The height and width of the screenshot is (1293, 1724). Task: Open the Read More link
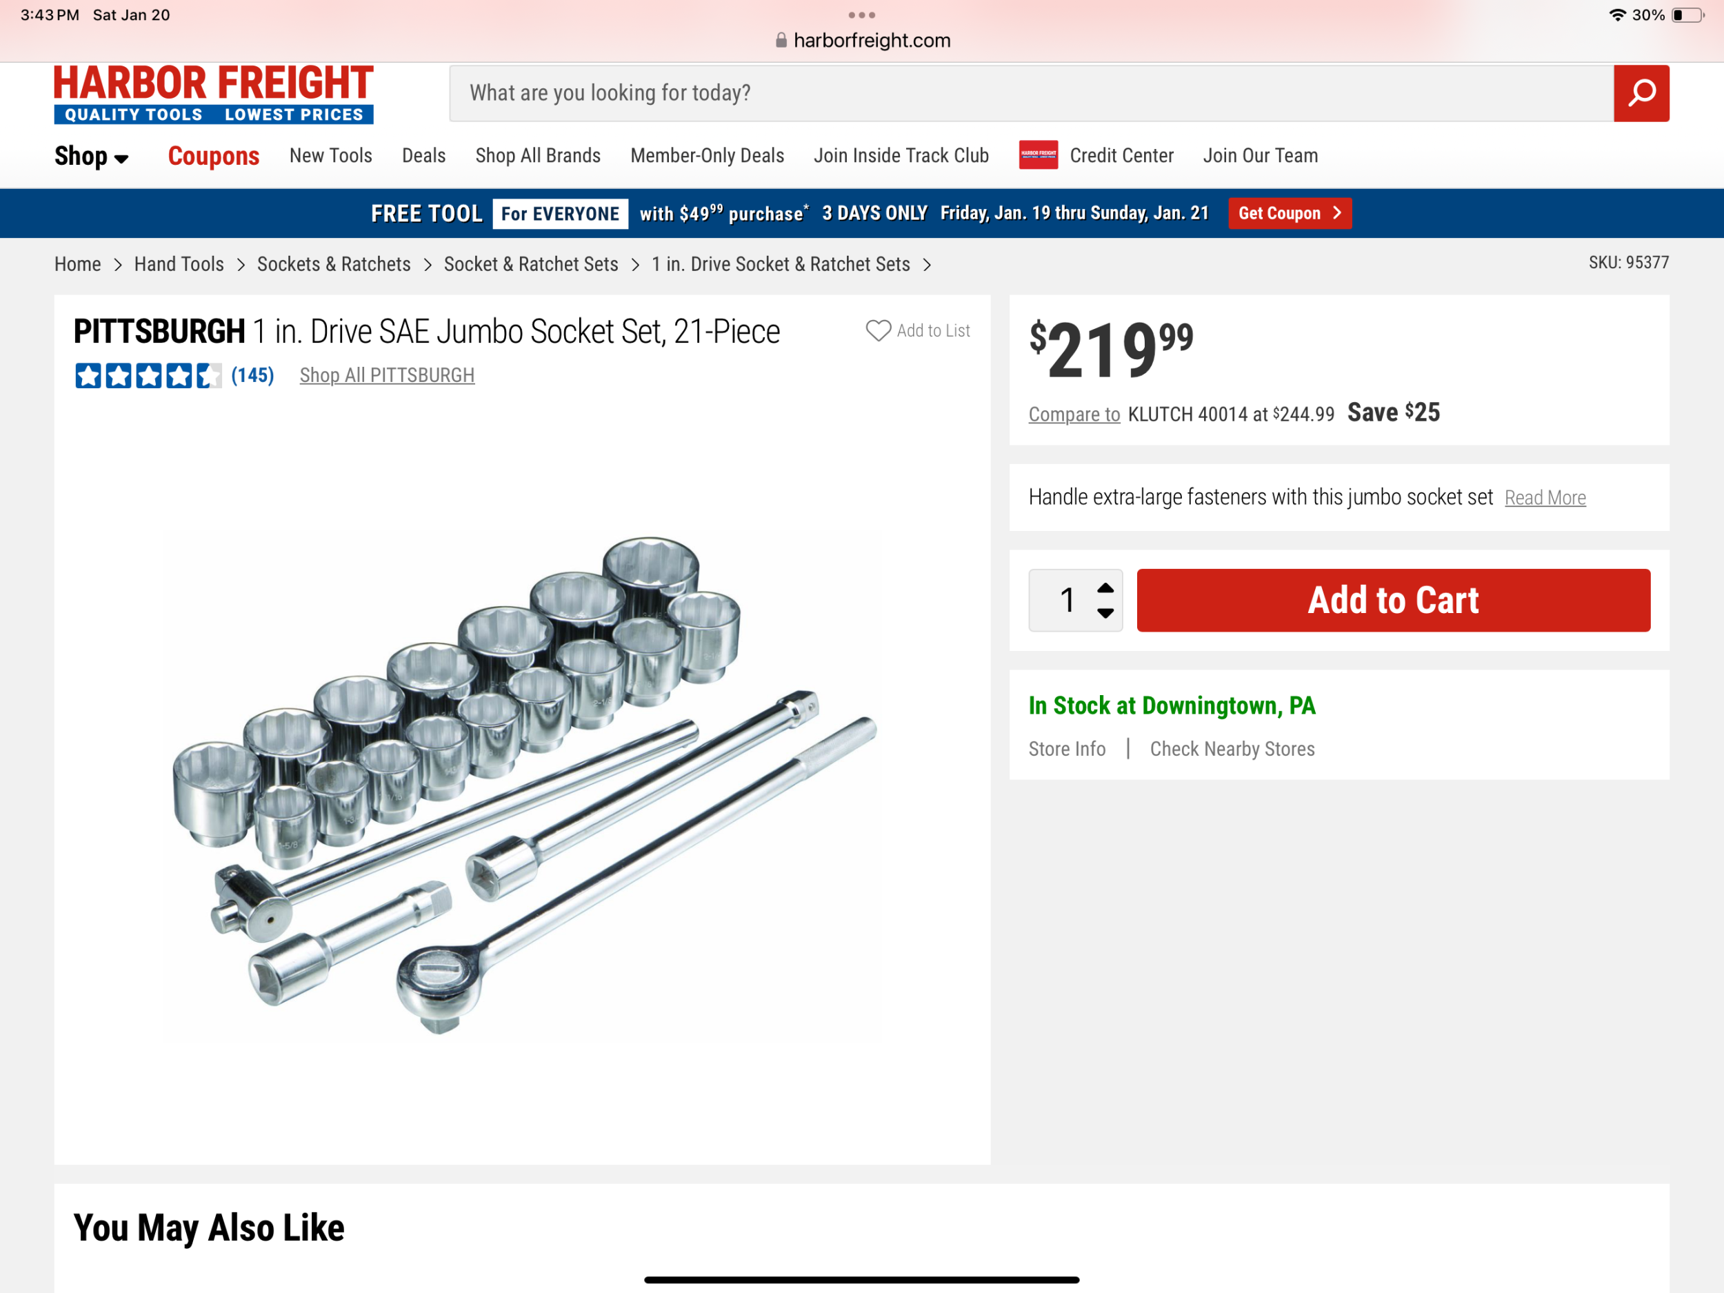coord(1545,498)
